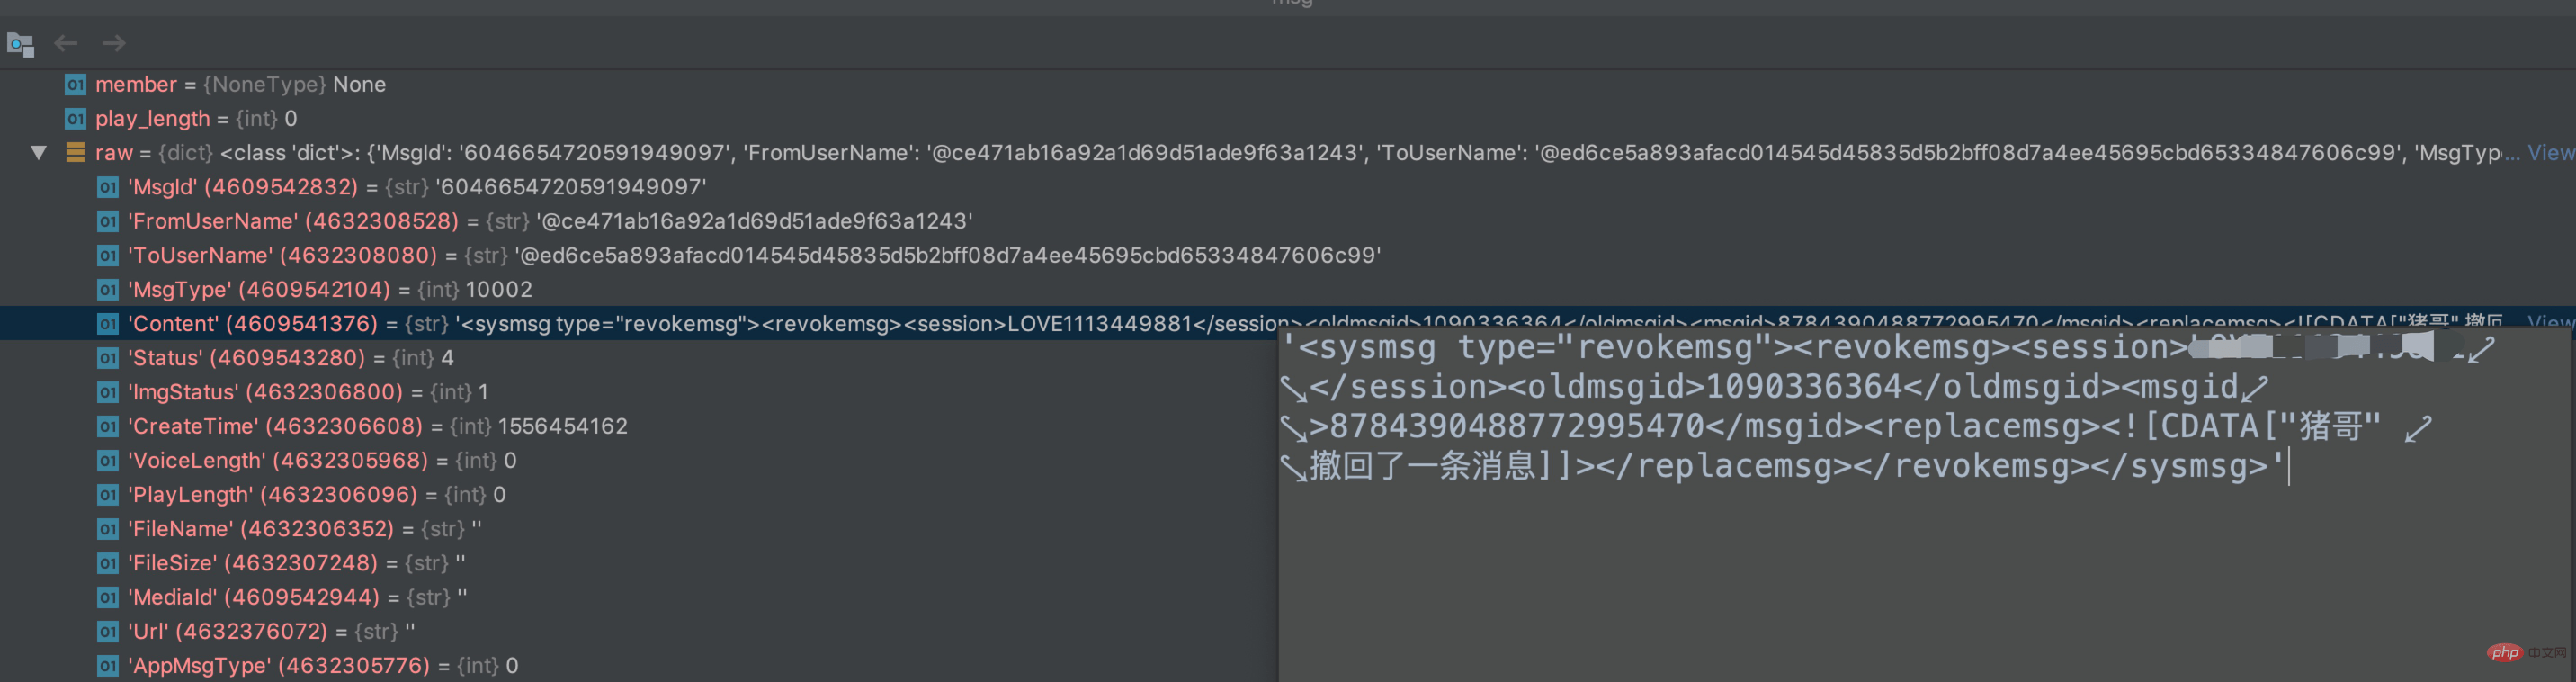
Task: Click the variable icon beside 'VoiceLength'
Action: point(108,460)
